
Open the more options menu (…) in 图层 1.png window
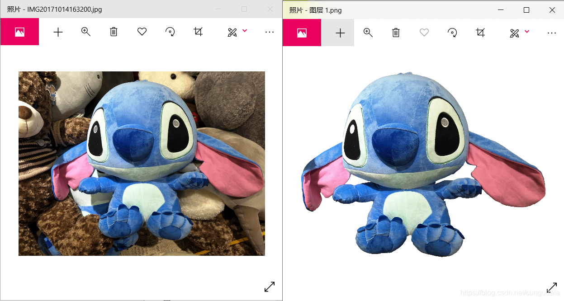552,33
